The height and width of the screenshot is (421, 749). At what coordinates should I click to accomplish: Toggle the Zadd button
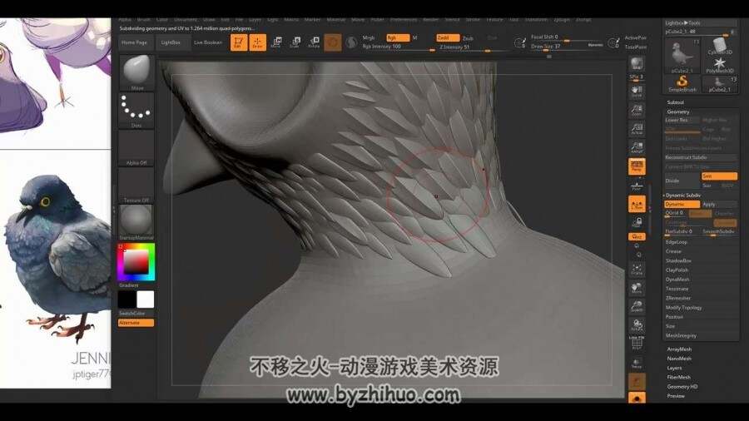click(448, 37)
